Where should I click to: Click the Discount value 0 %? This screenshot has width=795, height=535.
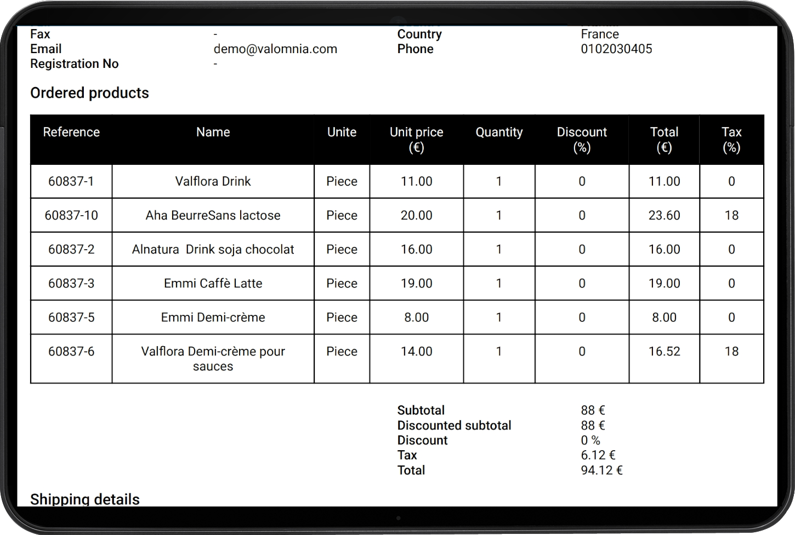(590, 440)
